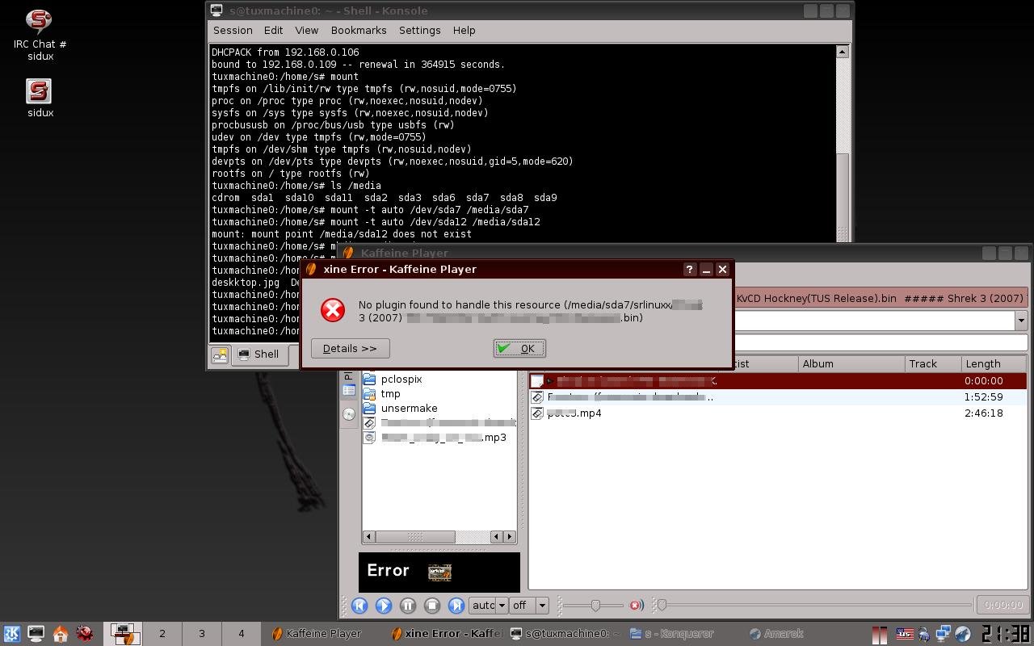Click the disc sidebar icon in Kaffeine
Viewport: 1034px width, 646px height.
pyautogui.click(x=349, y=414)
